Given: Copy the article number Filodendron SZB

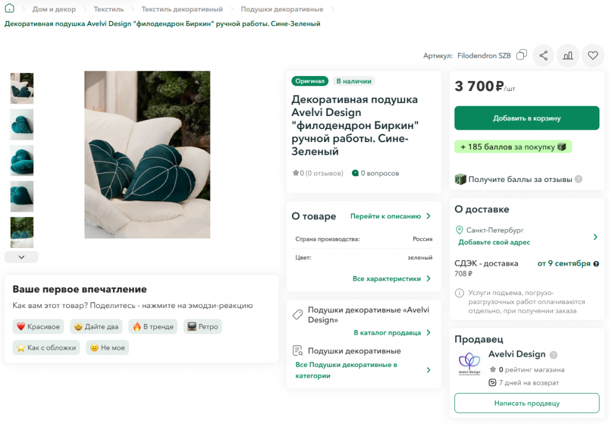Looking at the screenshot, I should coord(521,55).
